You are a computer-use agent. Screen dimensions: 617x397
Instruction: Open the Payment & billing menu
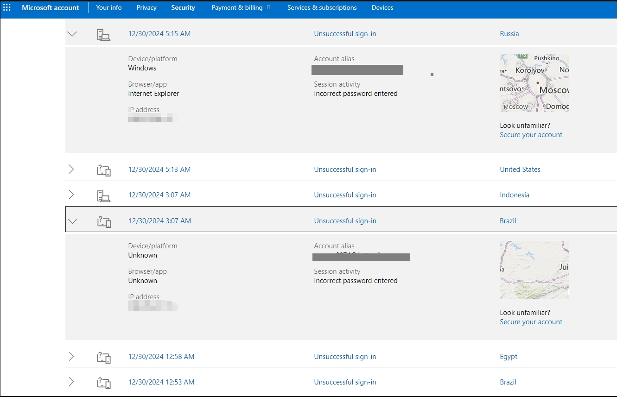(x=237, y=7)
